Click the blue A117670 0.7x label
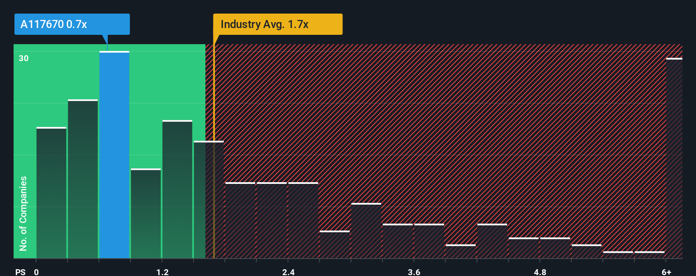This screenshot has width=696, height=276. coord(72,24)
